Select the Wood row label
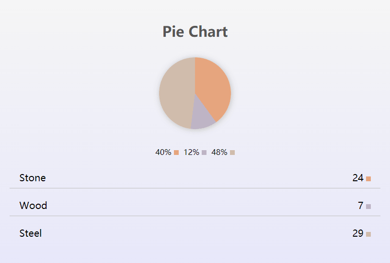 (x=33, y=206)
